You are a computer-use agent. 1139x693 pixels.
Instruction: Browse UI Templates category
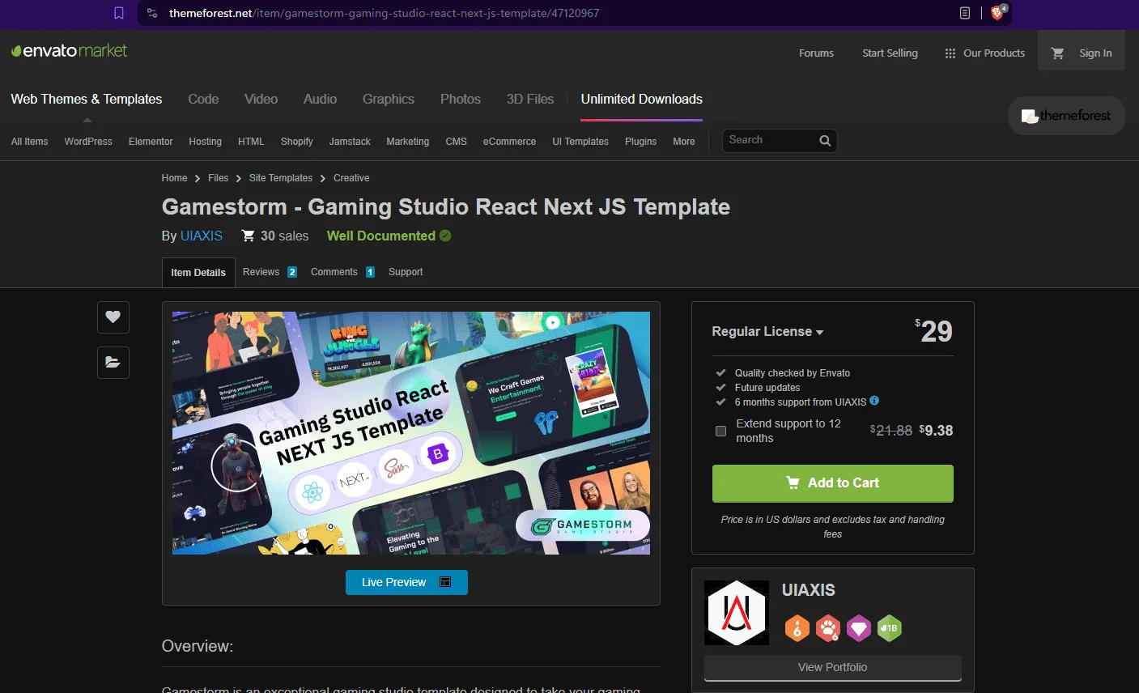tap(580, 141)
